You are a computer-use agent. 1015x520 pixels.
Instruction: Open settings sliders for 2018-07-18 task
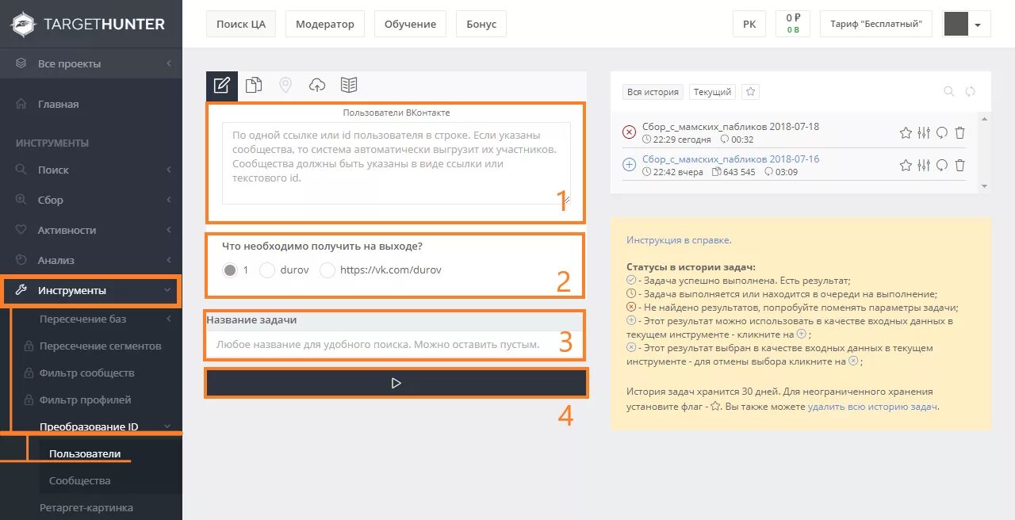point(924,132)
